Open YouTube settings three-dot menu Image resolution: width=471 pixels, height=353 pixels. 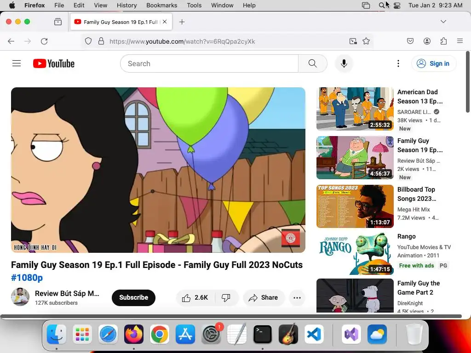point(398,63)
